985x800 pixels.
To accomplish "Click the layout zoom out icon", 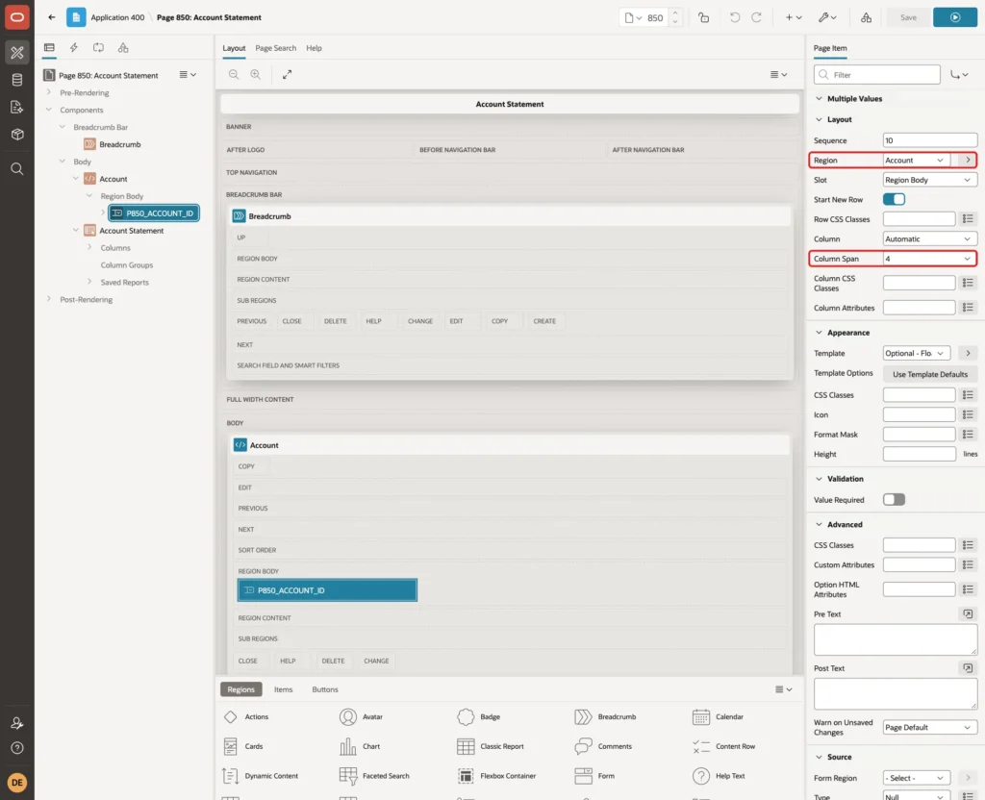I will coord(234,74).
